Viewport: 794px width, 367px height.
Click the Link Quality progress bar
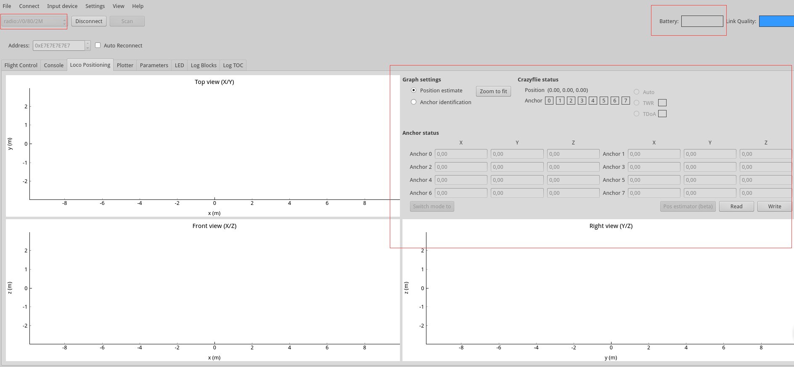(776, 21)
